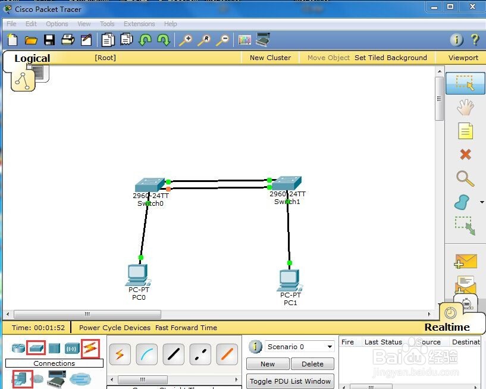486x389 pixels.
Task: Open the File menu
Action: tap(11, 24)
